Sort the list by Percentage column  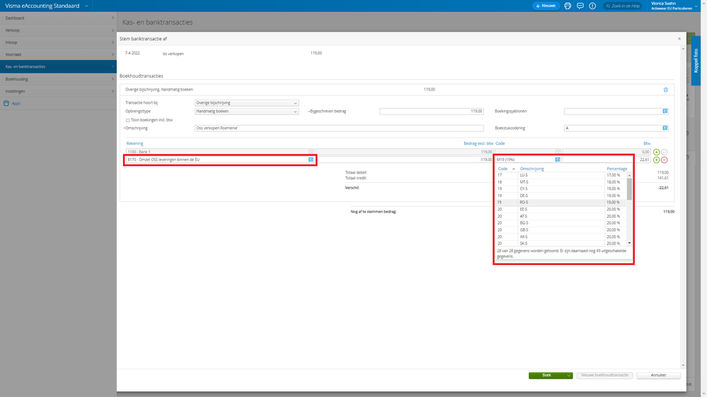coord(617,169)
